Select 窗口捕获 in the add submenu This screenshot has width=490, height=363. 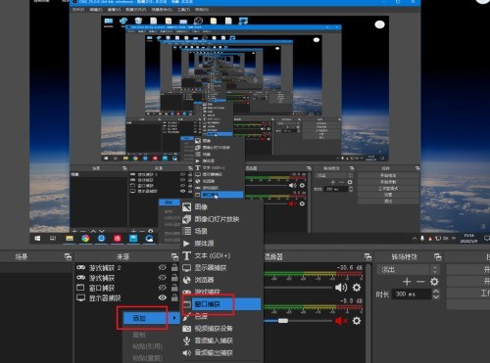pyautogui.click(x=221, y=304)
